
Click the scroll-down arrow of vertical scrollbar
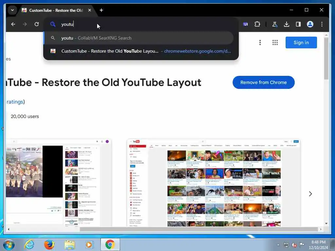pyautogui.click(x=326, y=224)
